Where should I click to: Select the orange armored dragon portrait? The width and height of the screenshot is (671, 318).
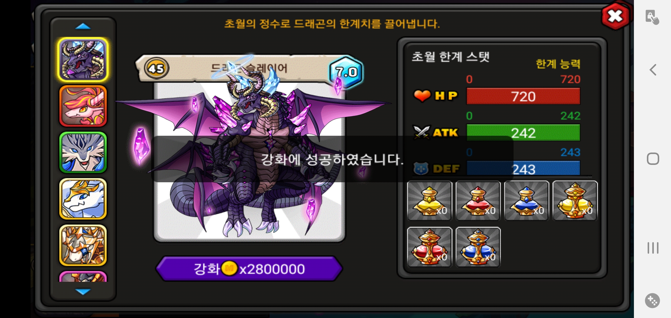(83, 245)
